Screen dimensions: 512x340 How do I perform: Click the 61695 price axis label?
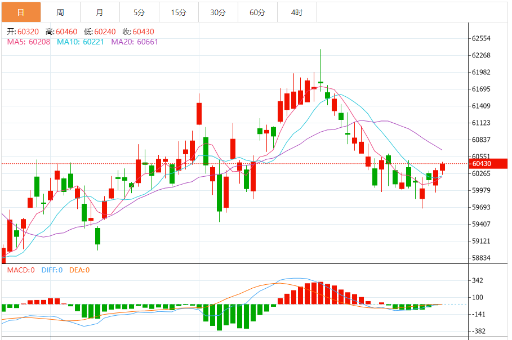click(482, 89)
